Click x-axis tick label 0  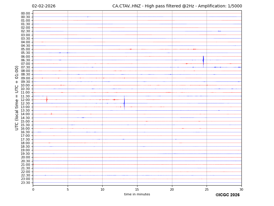[x=33, y=189]
